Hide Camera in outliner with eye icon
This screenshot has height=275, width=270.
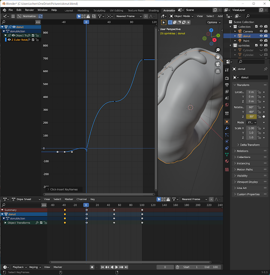(x=261, y=31)
